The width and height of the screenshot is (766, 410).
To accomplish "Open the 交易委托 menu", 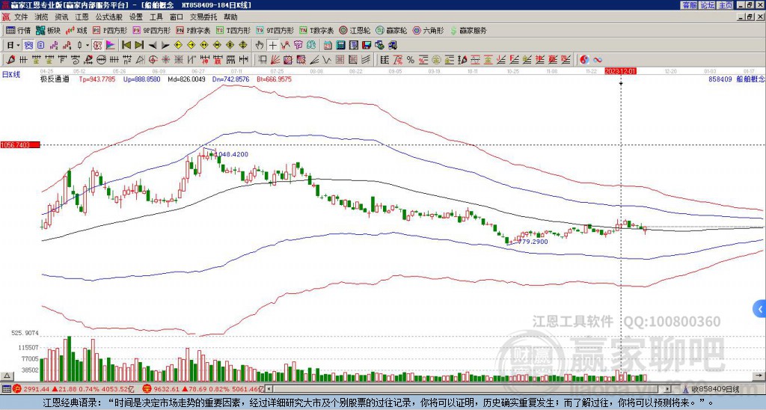I will pyautogui.click(x=203, y=17).
